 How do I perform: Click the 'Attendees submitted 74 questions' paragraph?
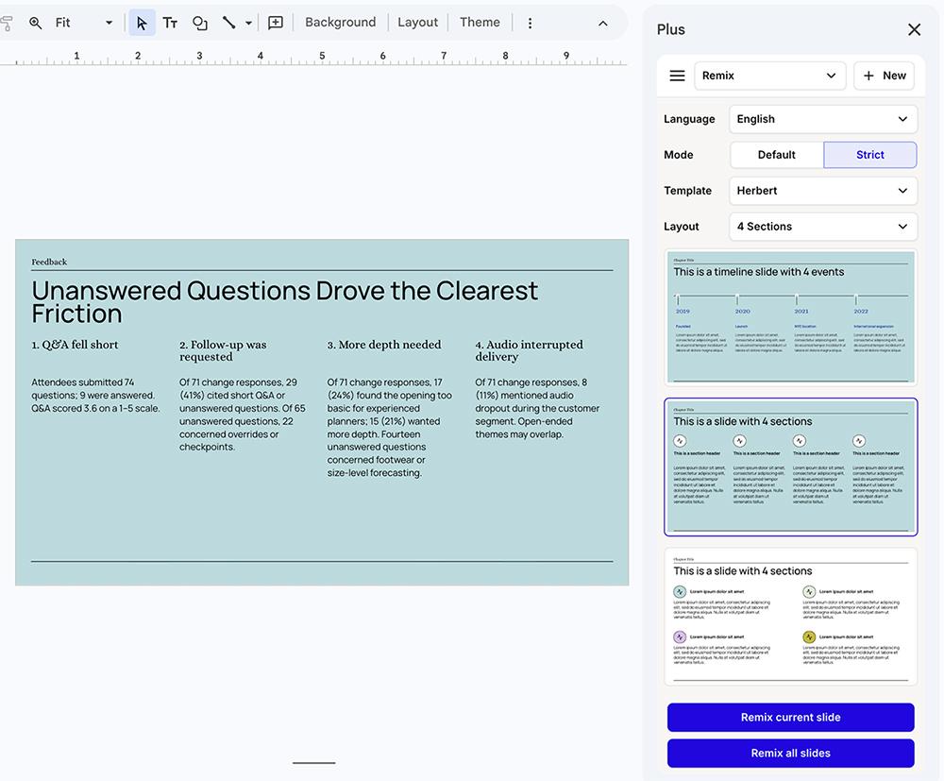click(x=95, y=395)
